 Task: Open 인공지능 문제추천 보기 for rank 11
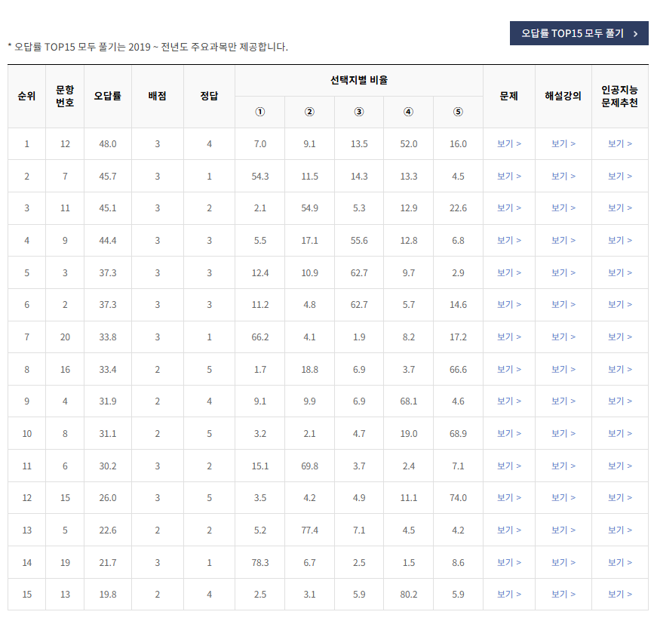(x=620, y=466)
